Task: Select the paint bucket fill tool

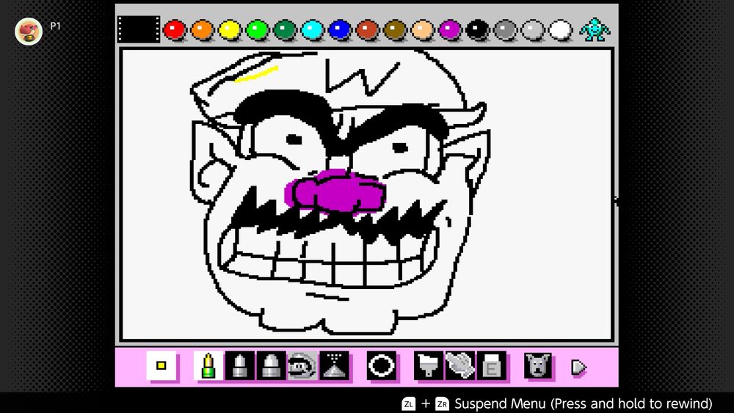Action: point(429,366)
